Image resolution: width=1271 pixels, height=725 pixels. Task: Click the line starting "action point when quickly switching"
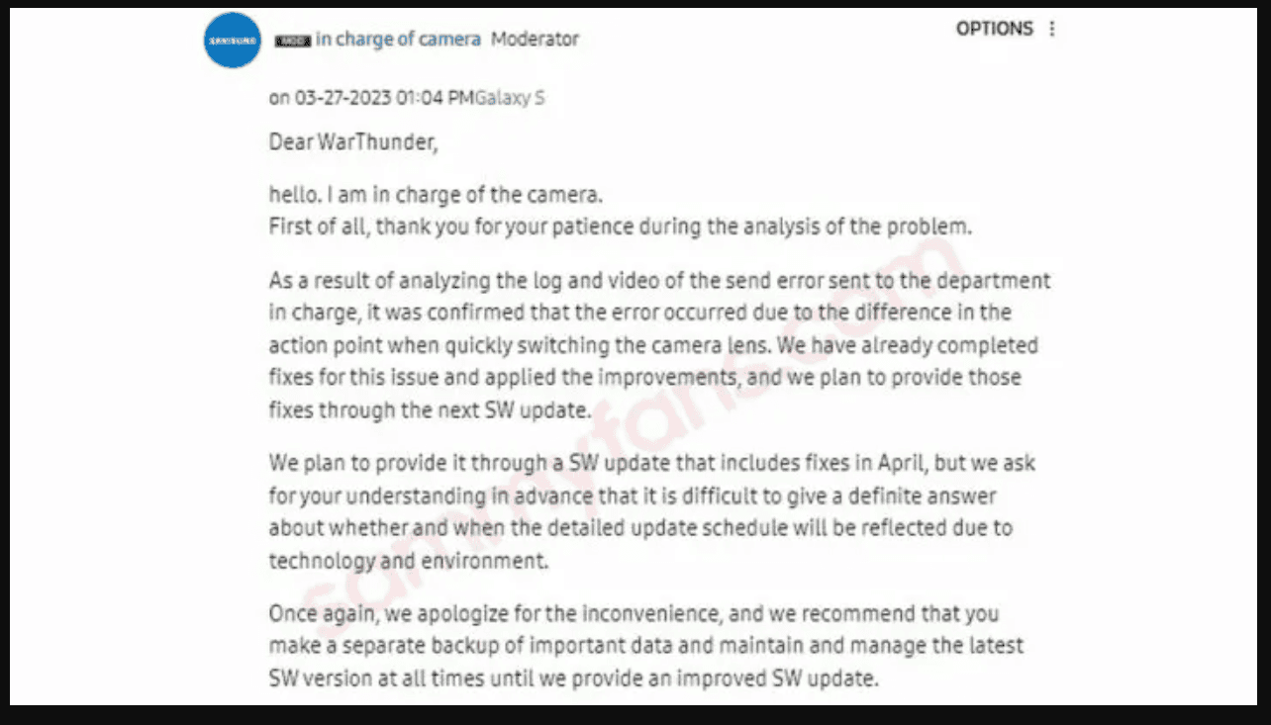point(653,346)
